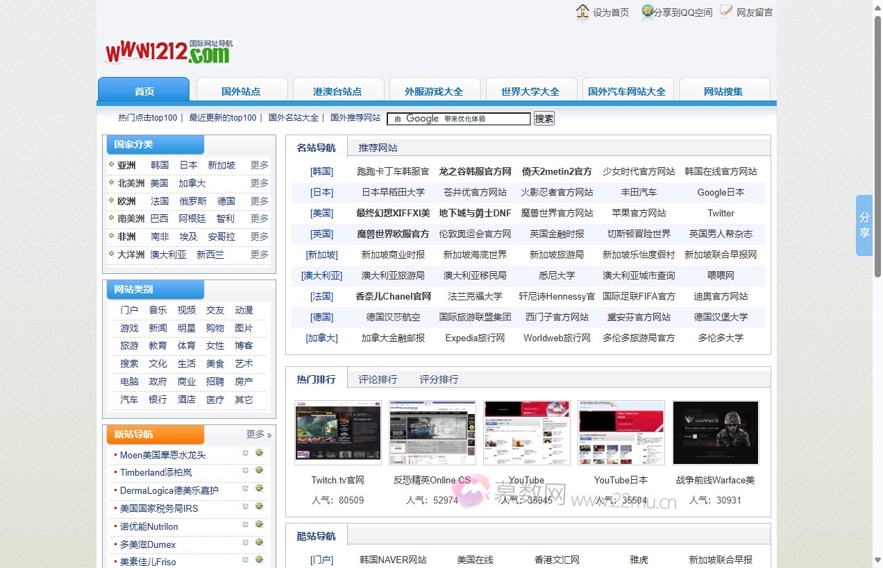The image size is (883, 568).
Task: Click the refresh icon beside DermaLogica德美乐嘉护
Action: (244, 488)
